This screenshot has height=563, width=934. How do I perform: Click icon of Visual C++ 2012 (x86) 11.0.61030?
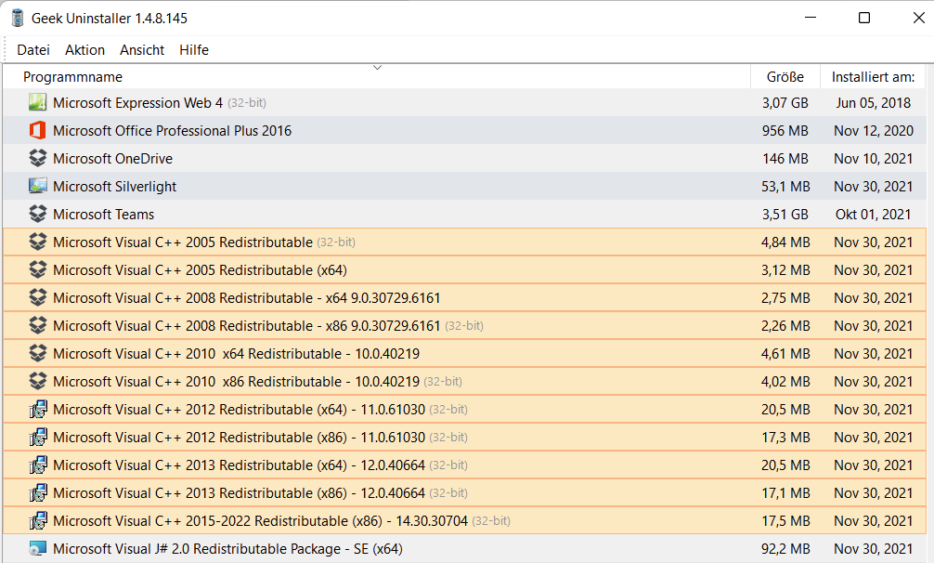pyautogui.click(x=37, y=438)
